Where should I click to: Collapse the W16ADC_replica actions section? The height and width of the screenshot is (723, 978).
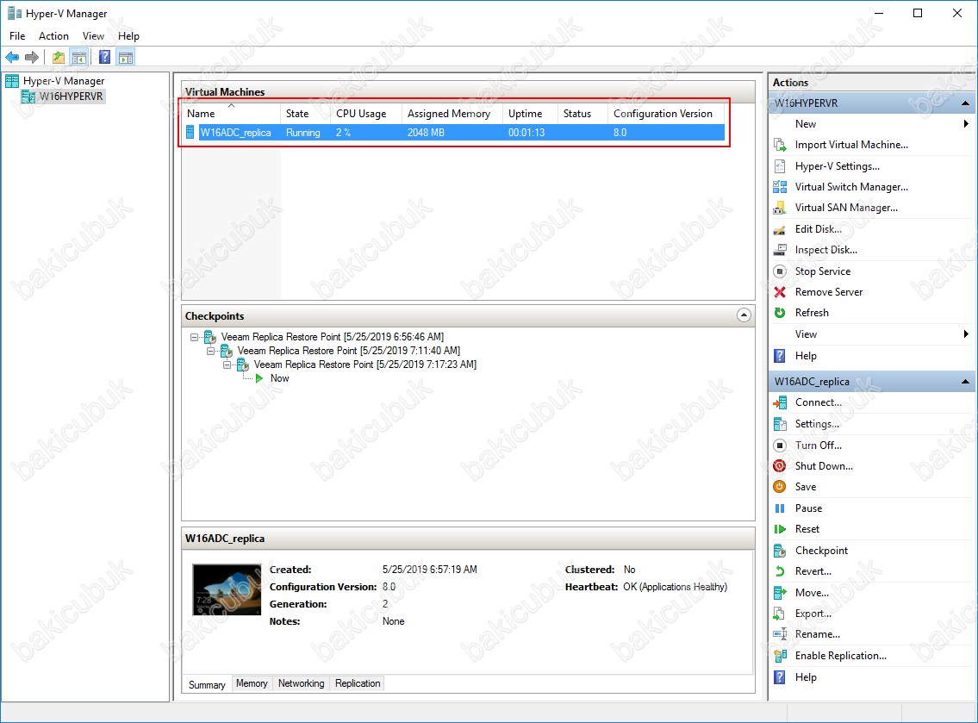tap(966, 381)
